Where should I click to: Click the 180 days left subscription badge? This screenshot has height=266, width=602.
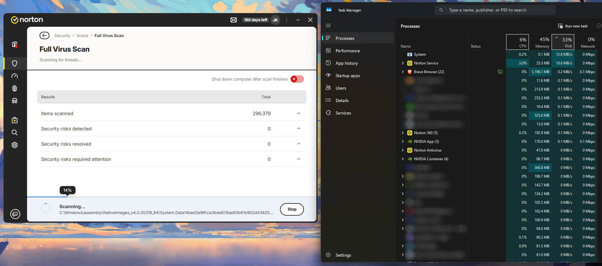[x=255, y=20]
